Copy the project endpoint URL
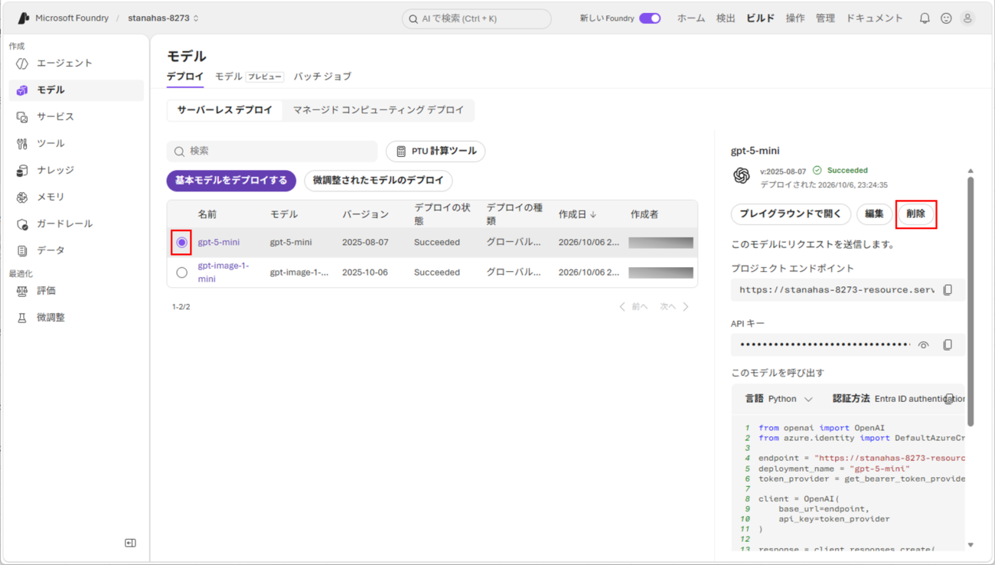995x565 pixels. [x=948, y=290]
